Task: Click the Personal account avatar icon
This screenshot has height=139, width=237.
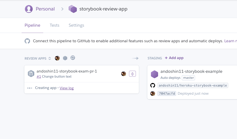Action: click(x=29, y=9)
